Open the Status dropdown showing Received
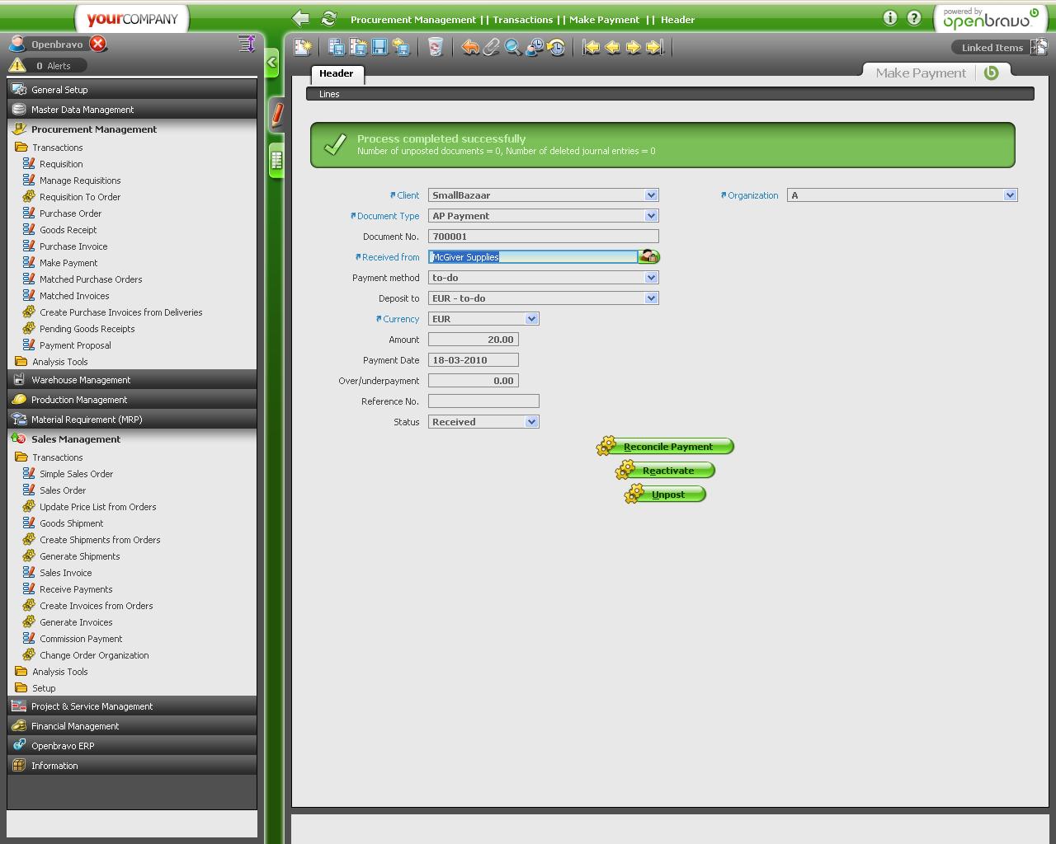This screenshot has width=1056, height=844. (531, 422)
